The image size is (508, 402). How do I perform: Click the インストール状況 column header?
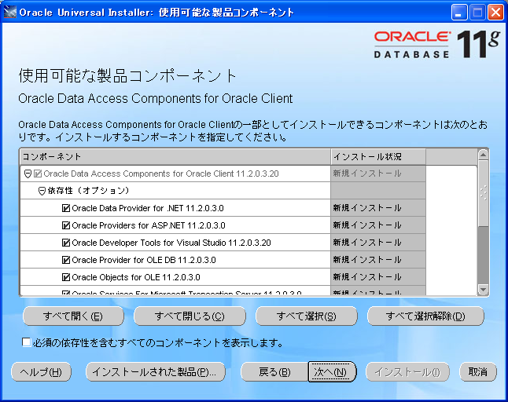click(x=377, y=156)
